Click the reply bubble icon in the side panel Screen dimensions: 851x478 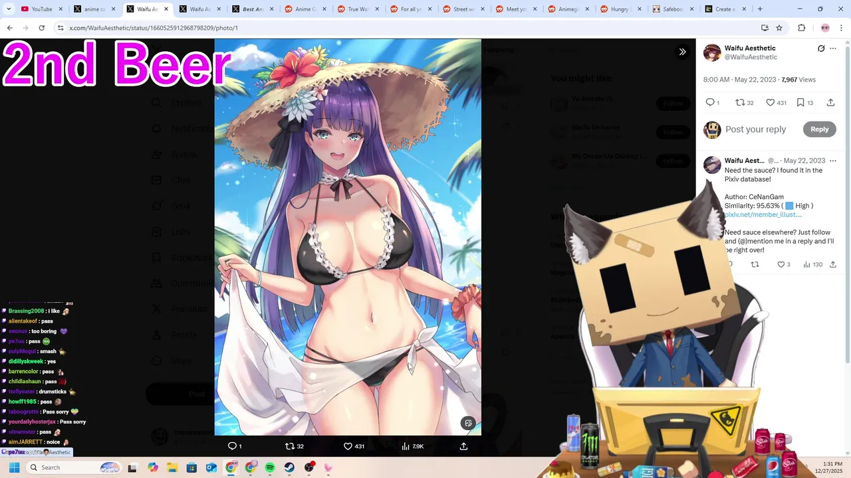(x=710, y=102)
